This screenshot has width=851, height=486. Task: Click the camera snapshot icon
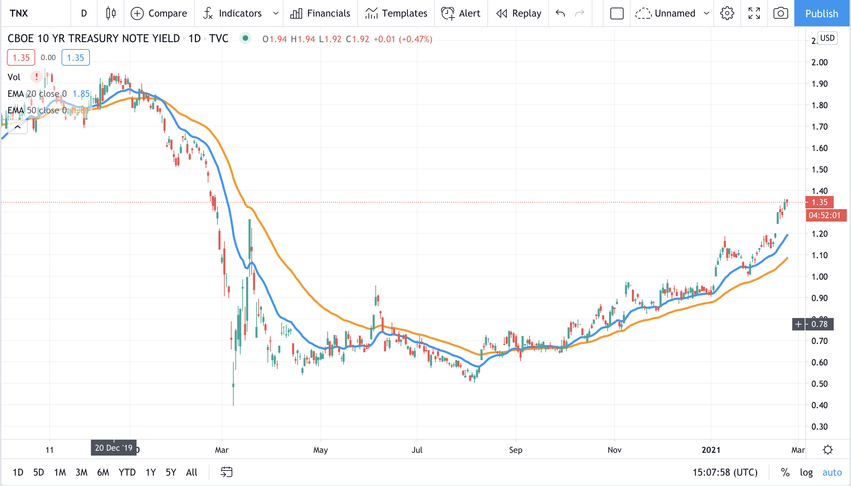[780, 13]
